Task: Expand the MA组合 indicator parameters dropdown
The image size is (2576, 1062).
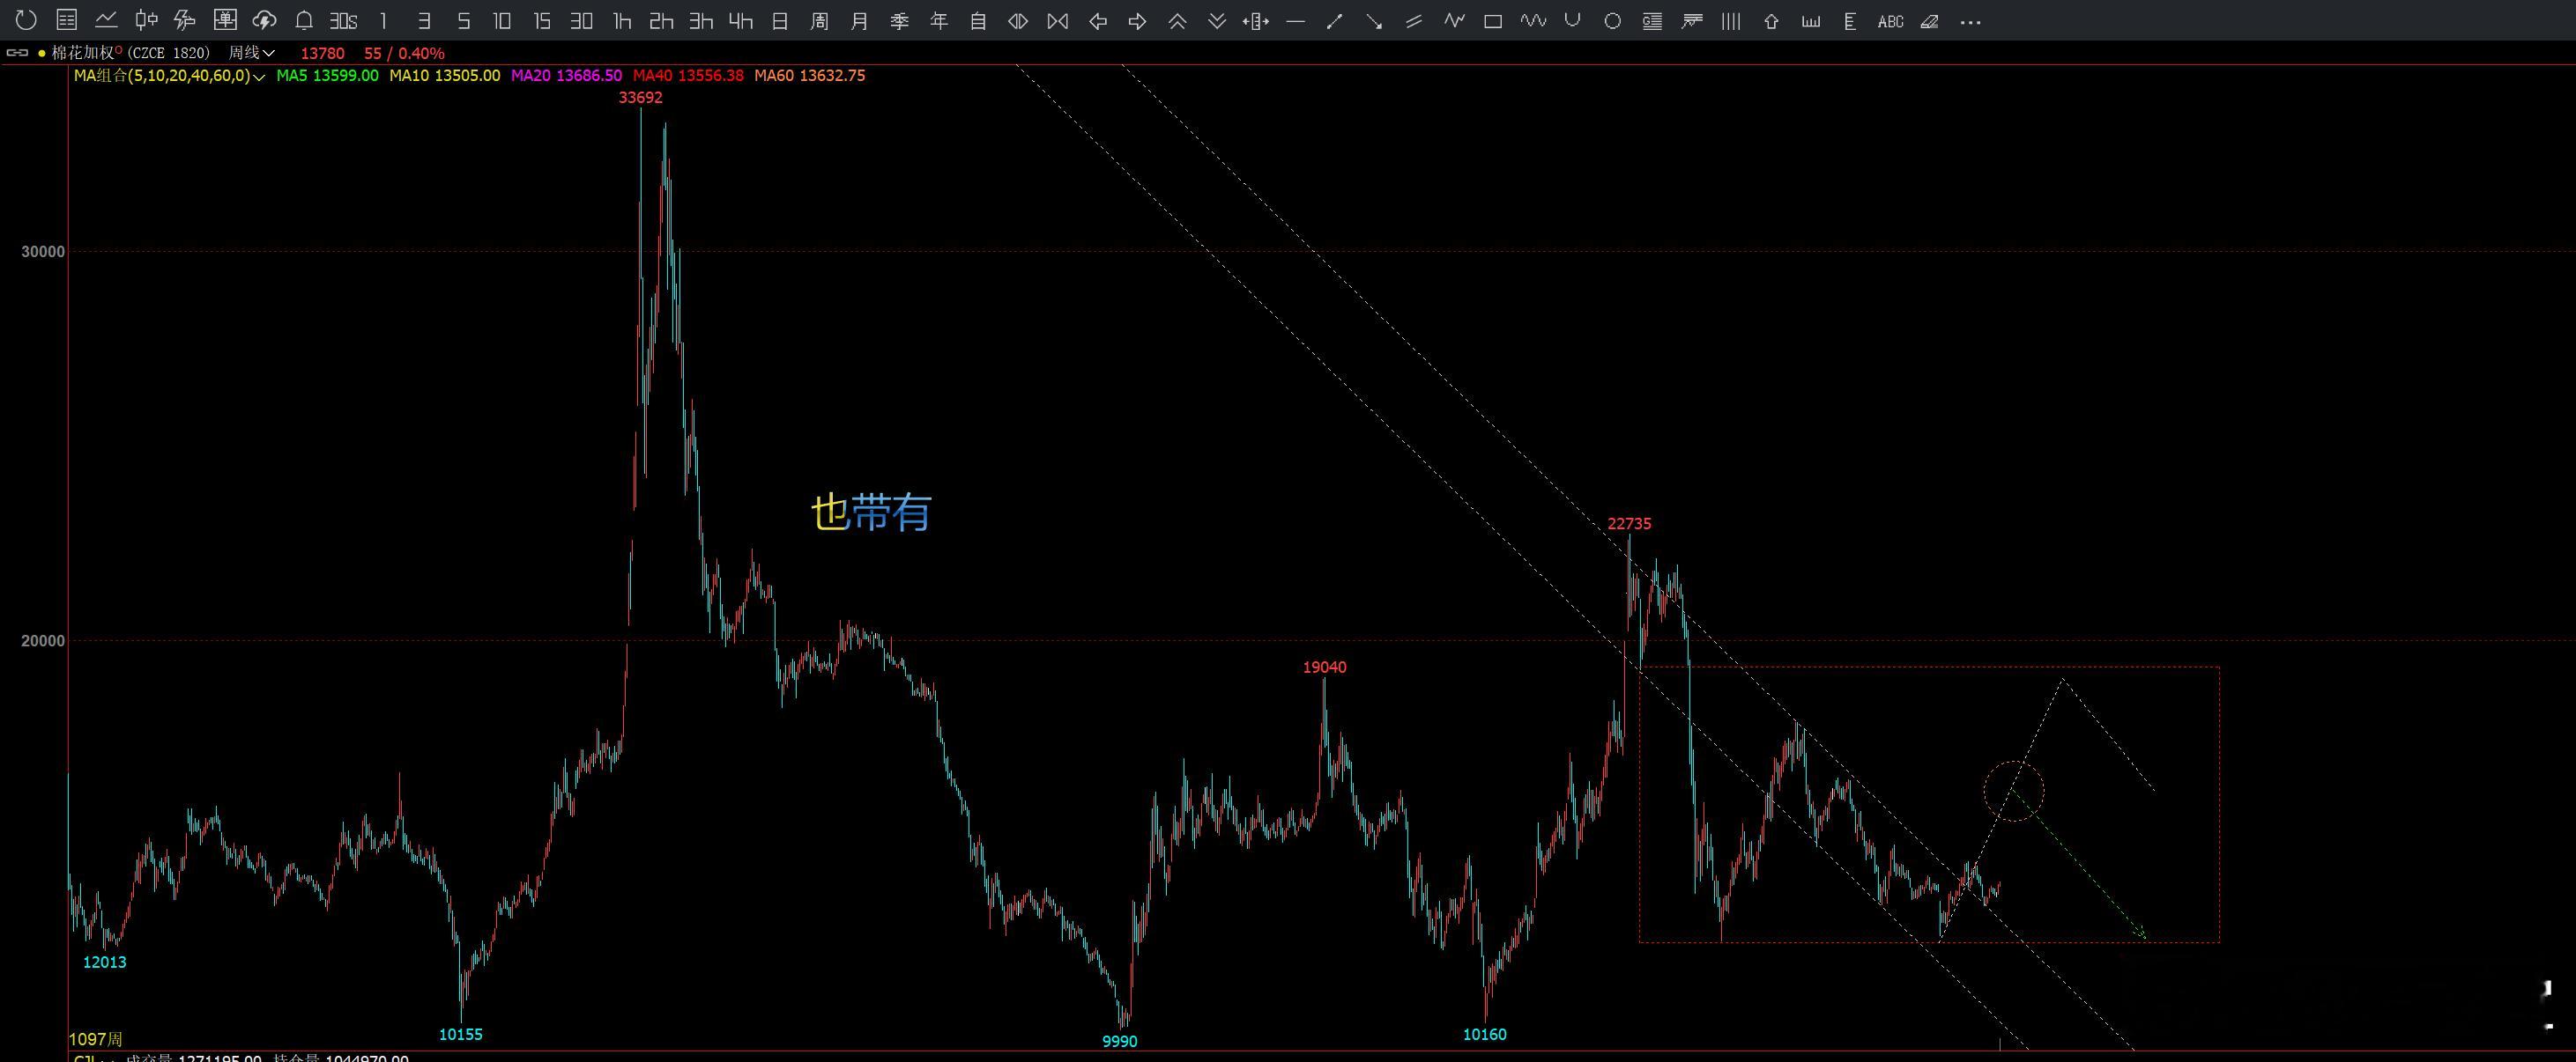Action: (x=259, y=76)
